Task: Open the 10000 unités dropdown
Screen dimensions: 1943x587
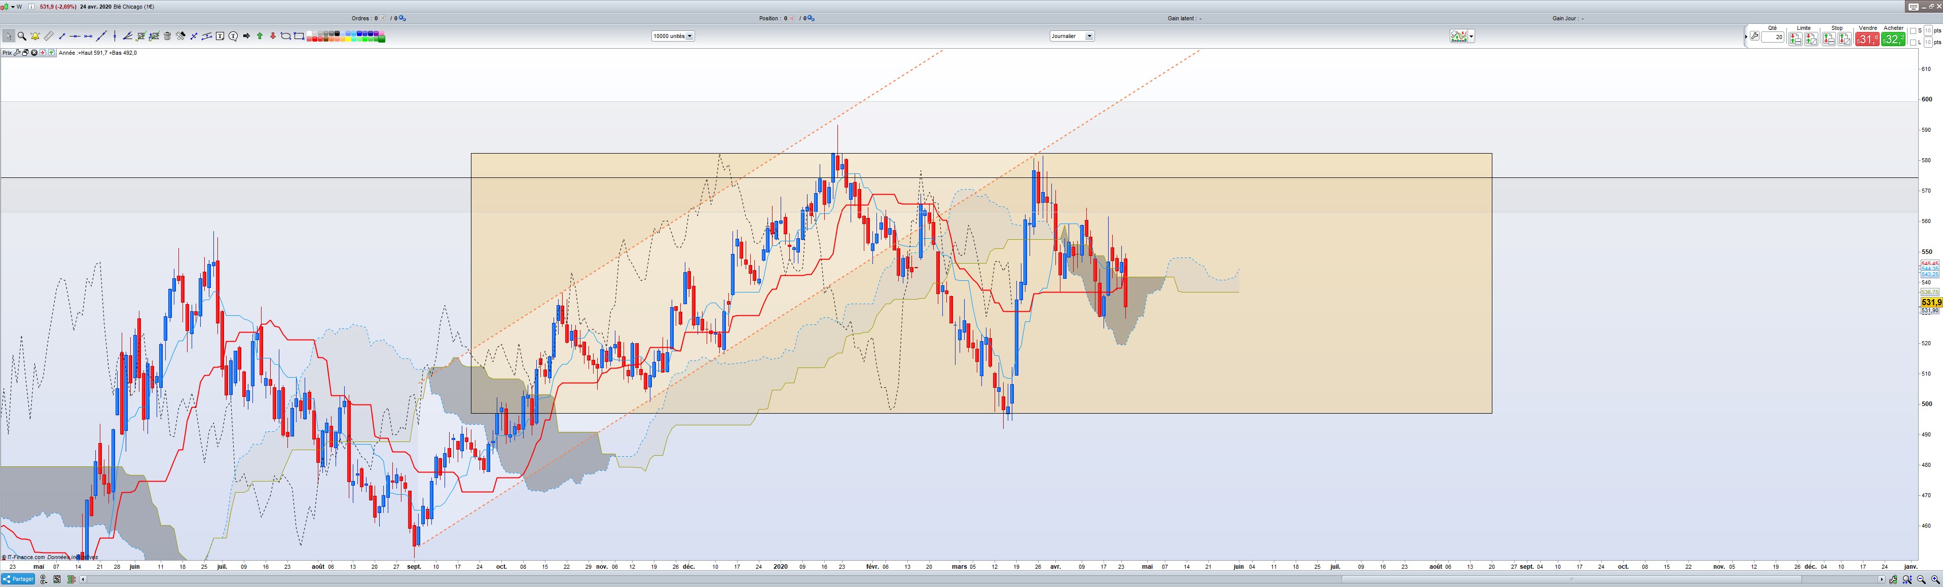Action: click(673, 36)
